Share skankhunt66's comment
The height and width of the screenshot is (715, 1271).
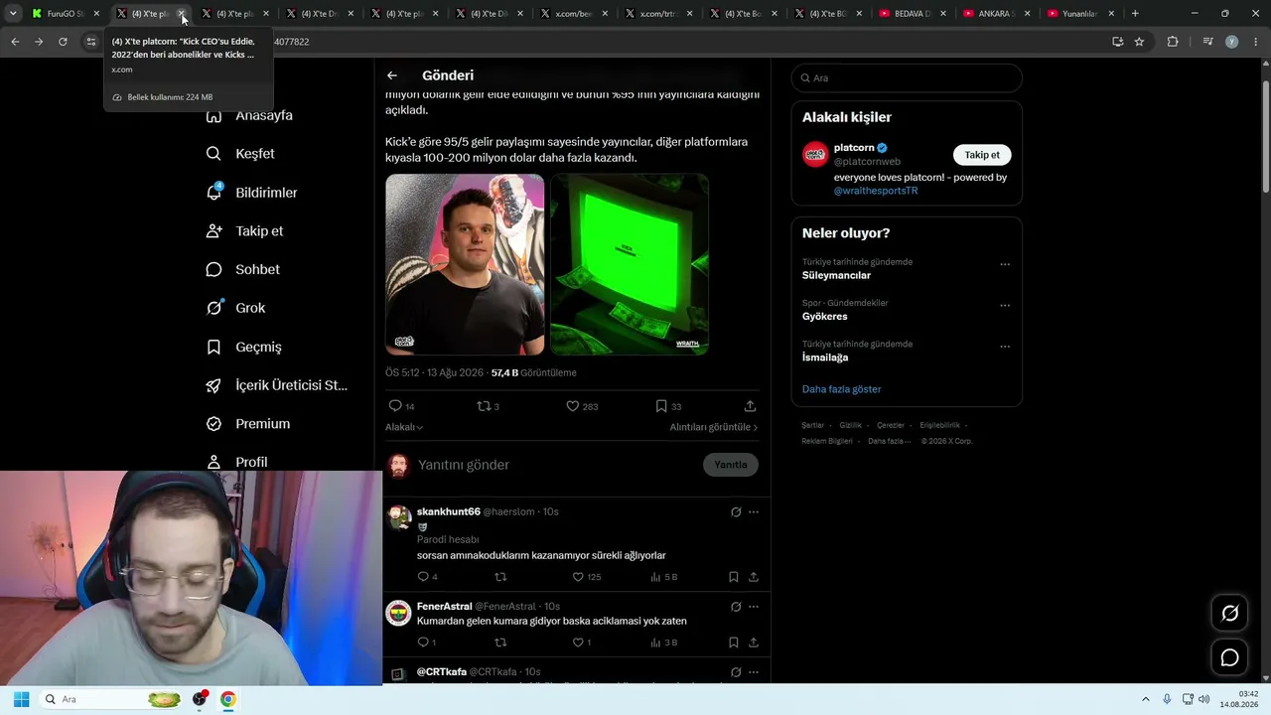tap(754, 577)
